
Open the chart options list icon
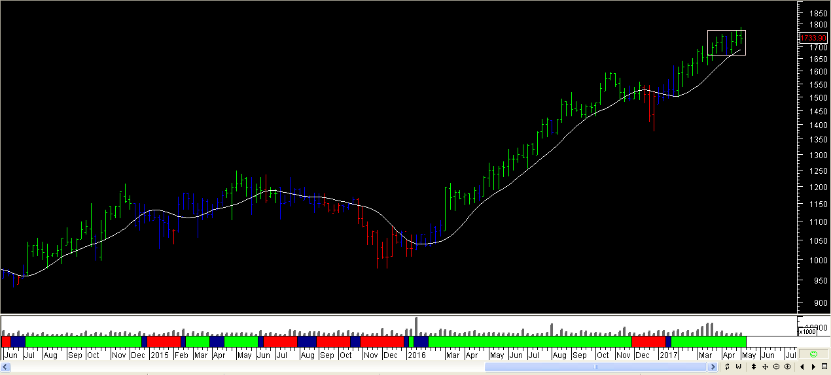824,367
